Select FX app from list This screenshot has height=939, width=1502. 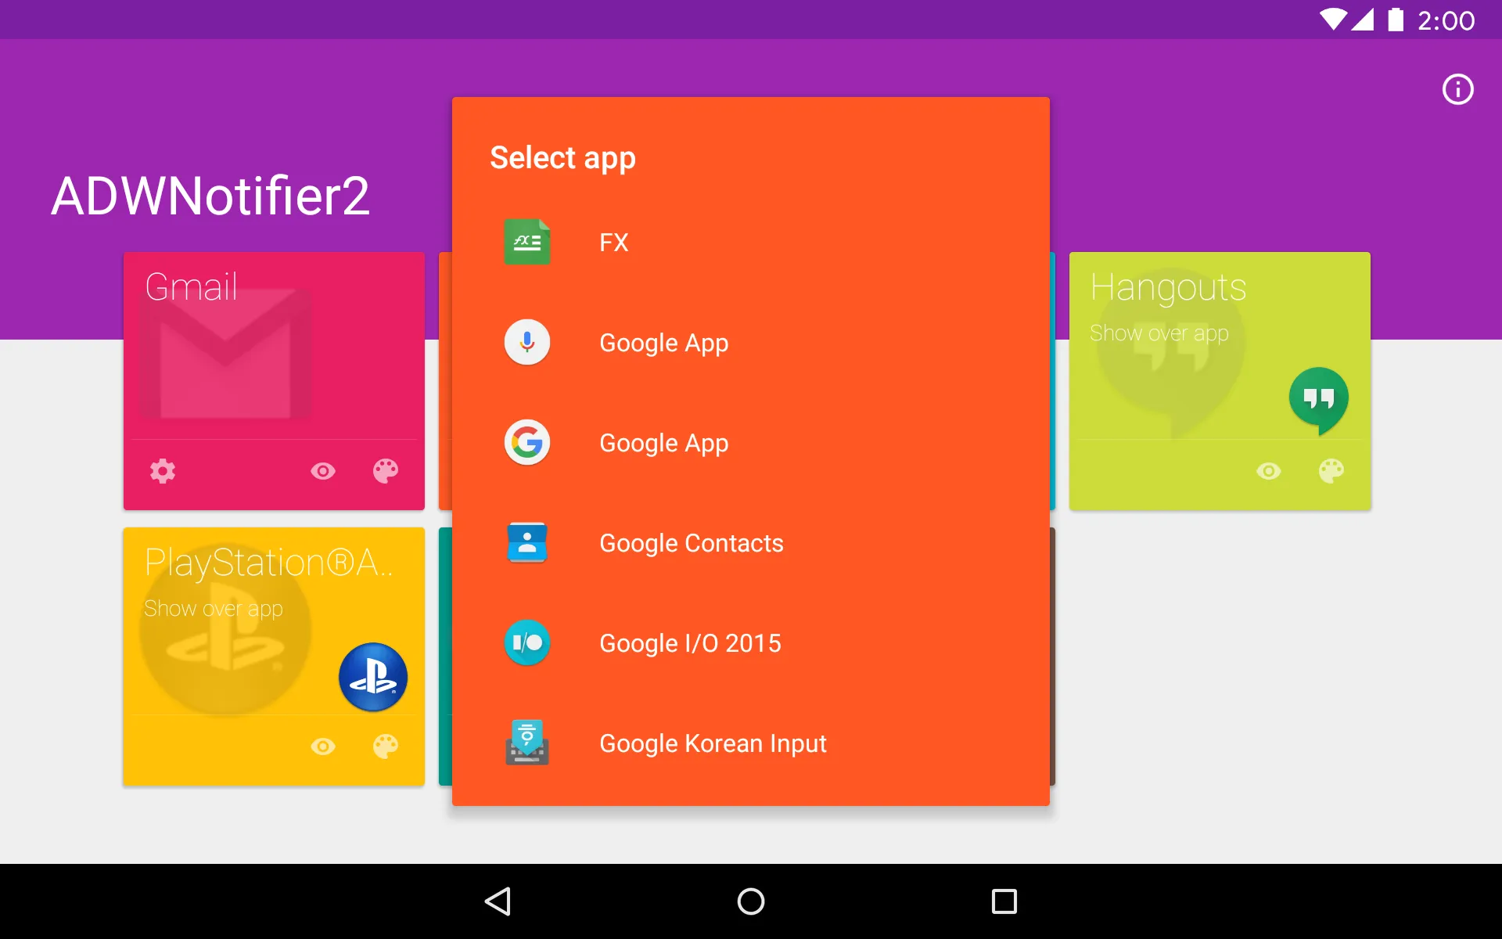click(x=750, y=241)
